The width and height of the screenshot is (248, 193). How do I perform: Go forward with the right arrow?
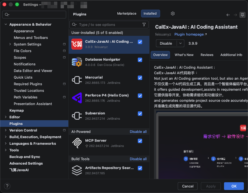pyautogui.click(x=235, y=15)
